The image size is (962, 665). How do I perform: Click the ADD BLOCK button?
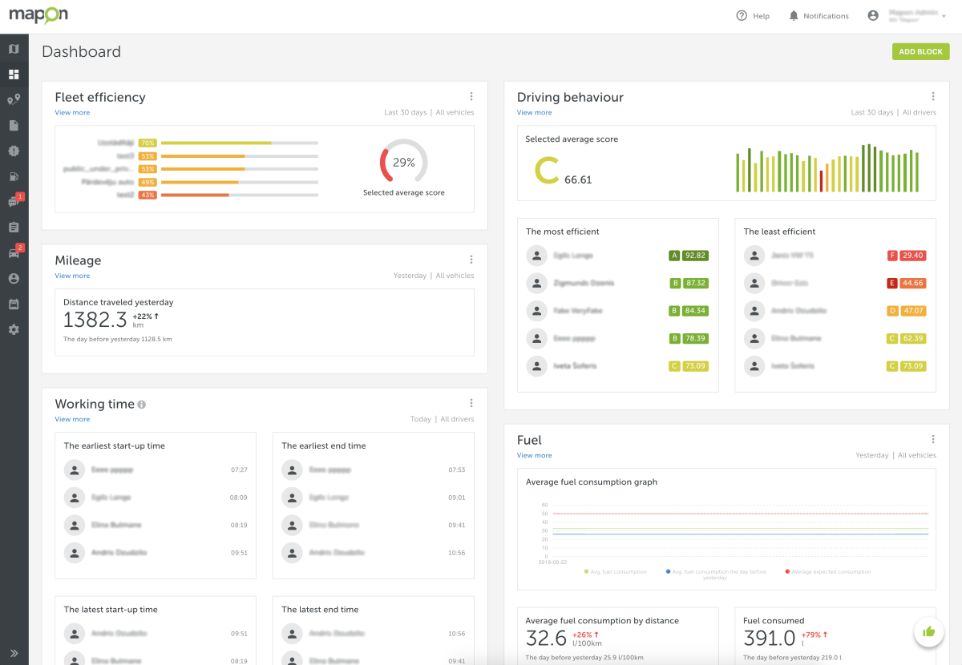pos(920,50)
